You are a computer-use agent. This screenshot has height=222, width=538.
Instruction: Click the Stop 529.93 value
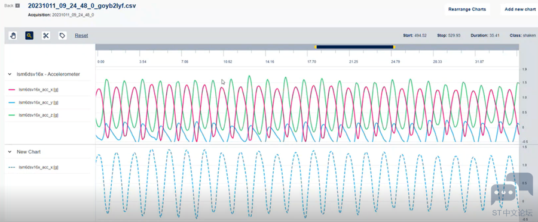[449, 36]
